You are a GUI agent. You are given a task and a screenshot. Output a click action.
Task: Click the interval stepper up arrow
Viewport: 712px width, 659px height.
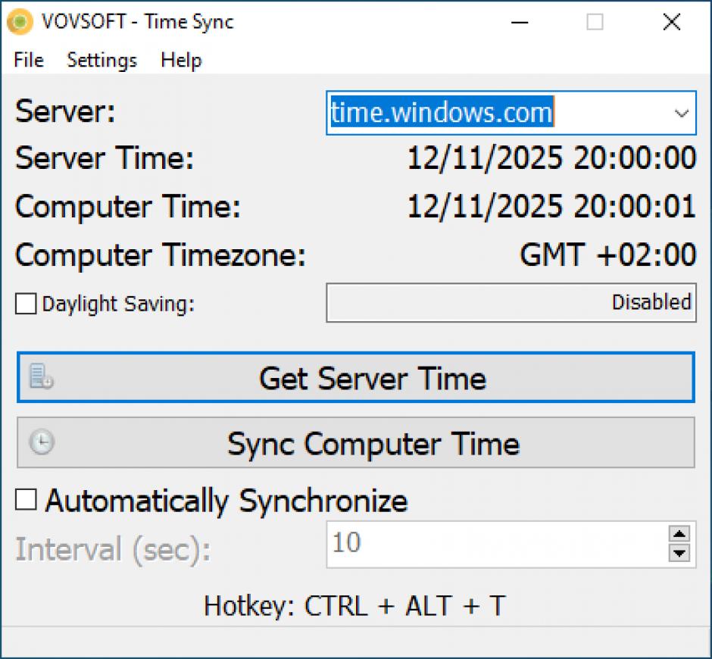click(680, 534)
